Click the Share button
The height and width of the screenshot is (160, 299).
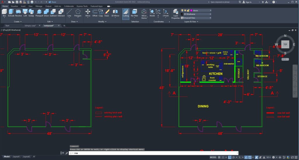tap(53, 2)
